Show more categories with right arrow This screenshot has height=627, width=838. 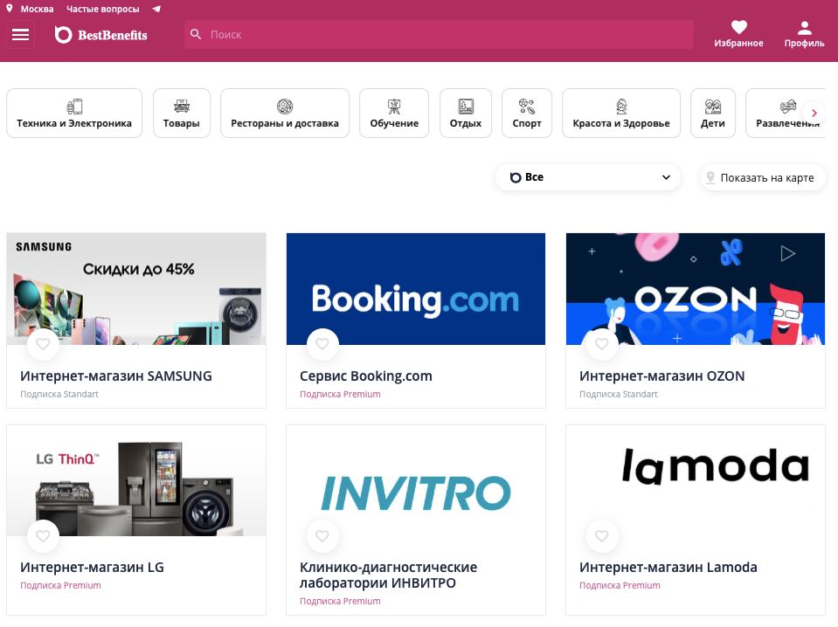coord(814,113)
